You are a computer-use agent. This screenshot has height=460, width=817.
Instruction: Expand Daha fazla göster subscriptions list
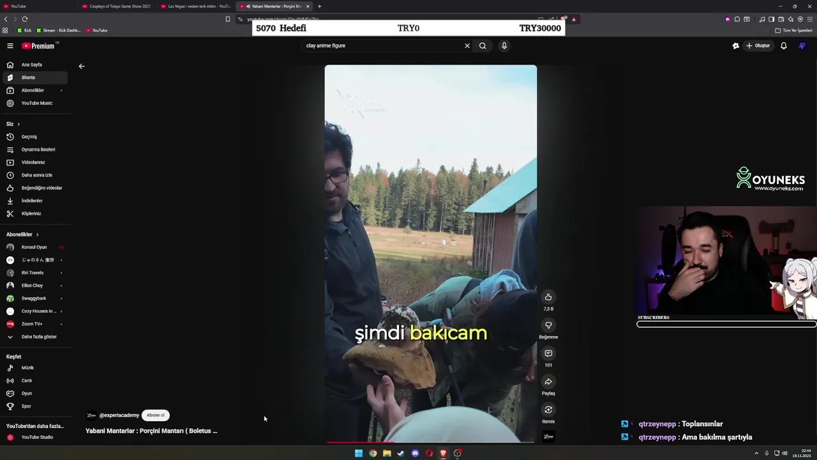[35, 337]
